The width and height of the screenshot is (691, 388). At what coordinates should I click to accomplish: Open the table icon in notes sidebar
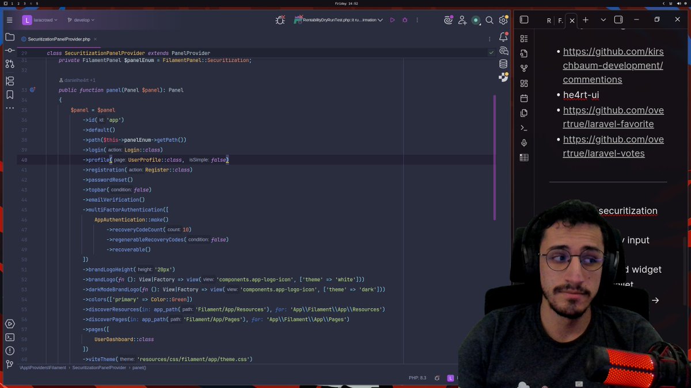[524, 157]
